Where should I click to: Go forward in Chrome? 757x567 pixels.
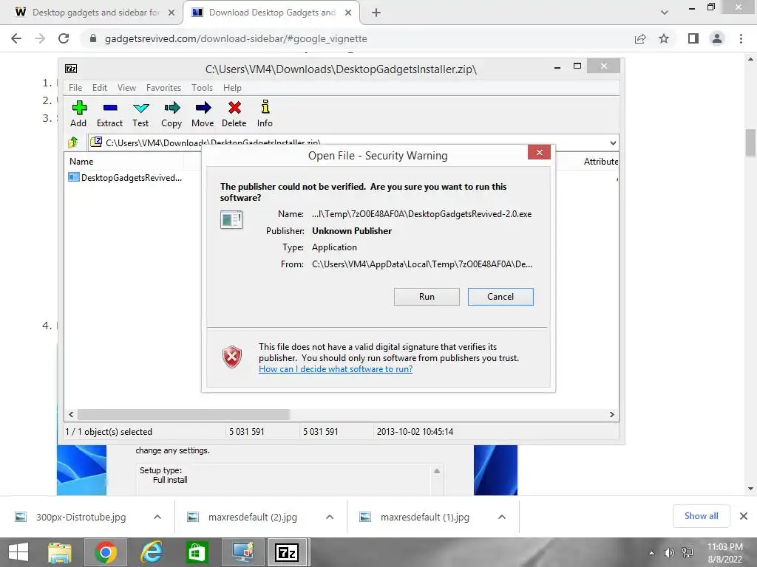point(40,38)
